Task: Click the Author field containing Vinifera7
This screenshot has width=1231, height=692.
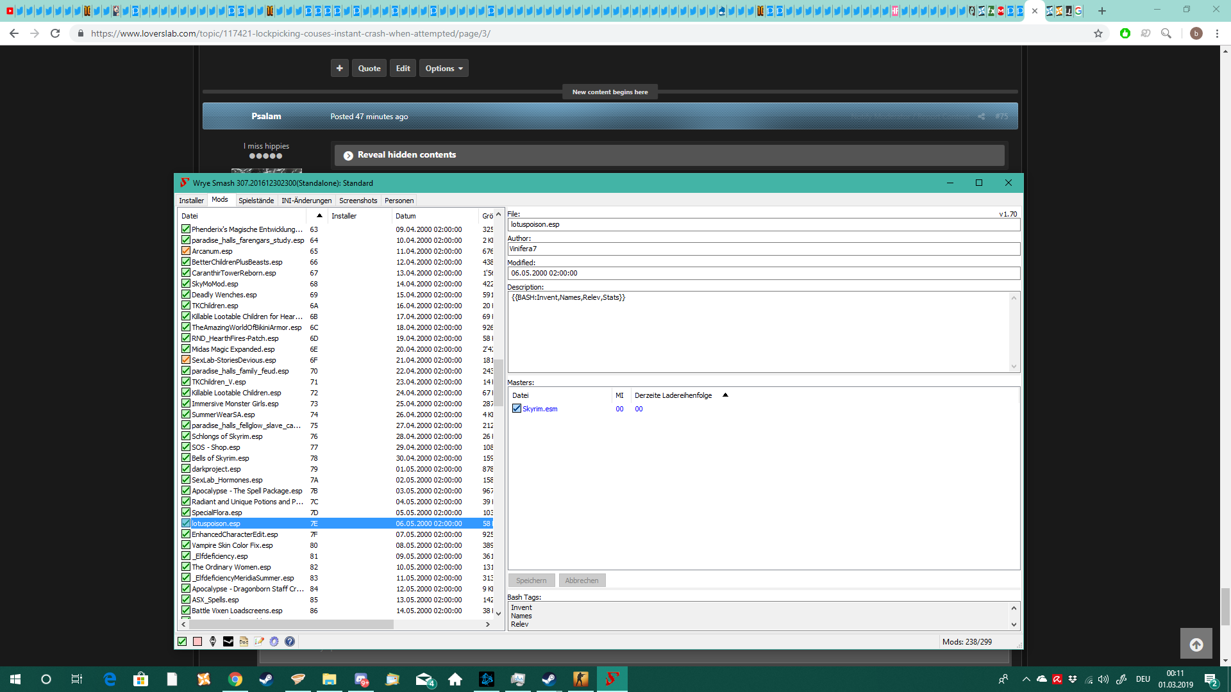Action: pos(764,249)
